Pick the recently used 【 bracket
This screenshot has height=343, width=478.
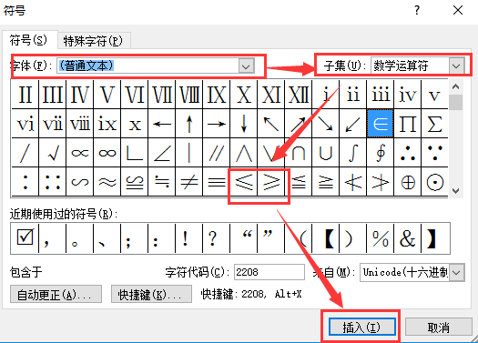tap(326, 238)
